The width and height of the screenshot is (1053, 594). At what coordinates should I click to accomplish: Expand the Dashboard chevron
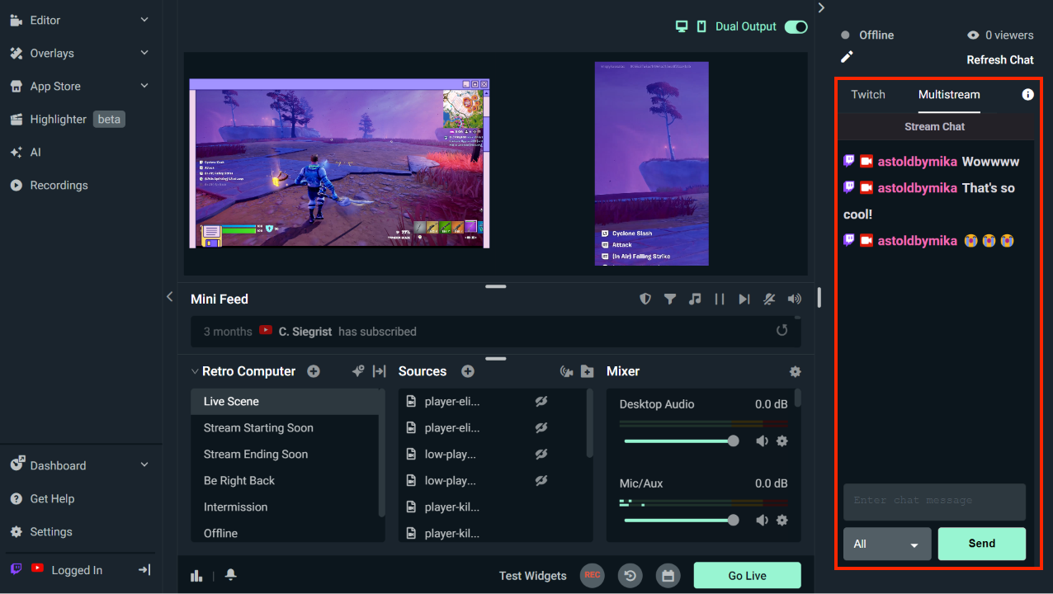pyautogui.click(x=144, y=465)
